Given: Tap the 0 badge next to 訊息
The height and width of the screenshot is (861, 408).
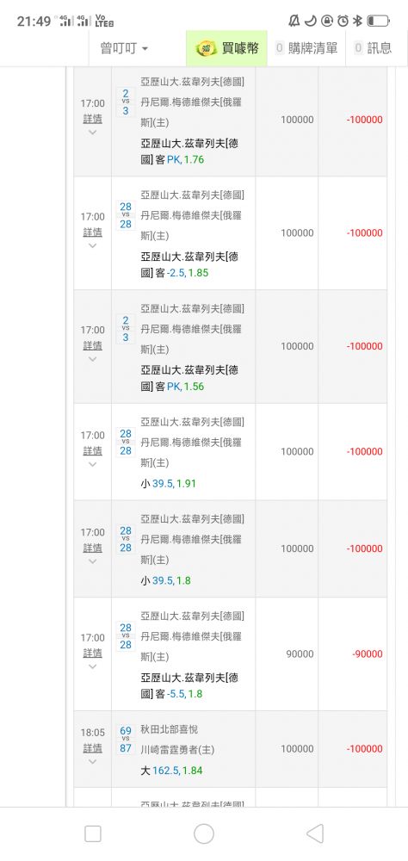Looking at the screenshot, I should click(359, 48).
